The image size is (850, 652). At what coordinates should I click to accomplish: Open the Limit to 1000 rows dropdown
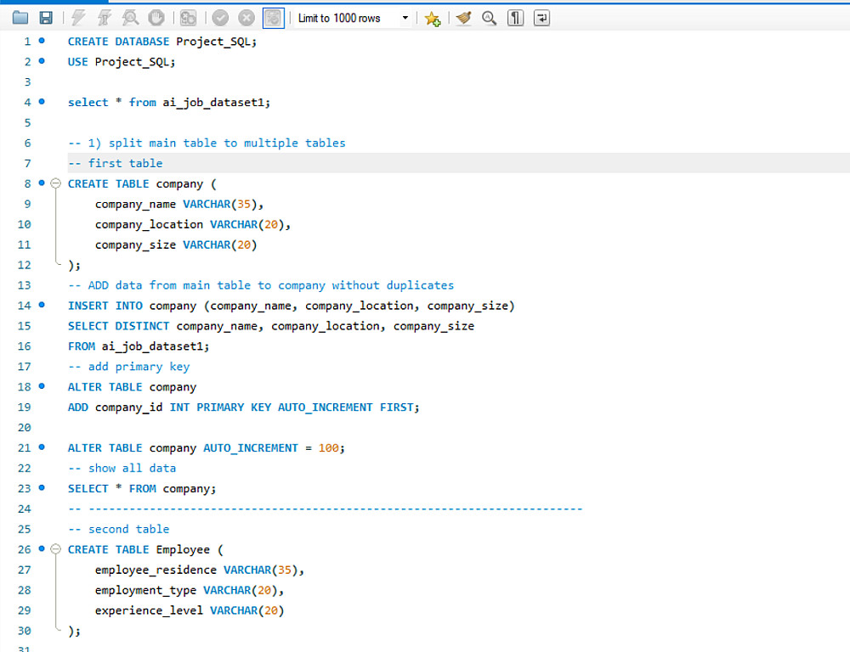(405, 18)
